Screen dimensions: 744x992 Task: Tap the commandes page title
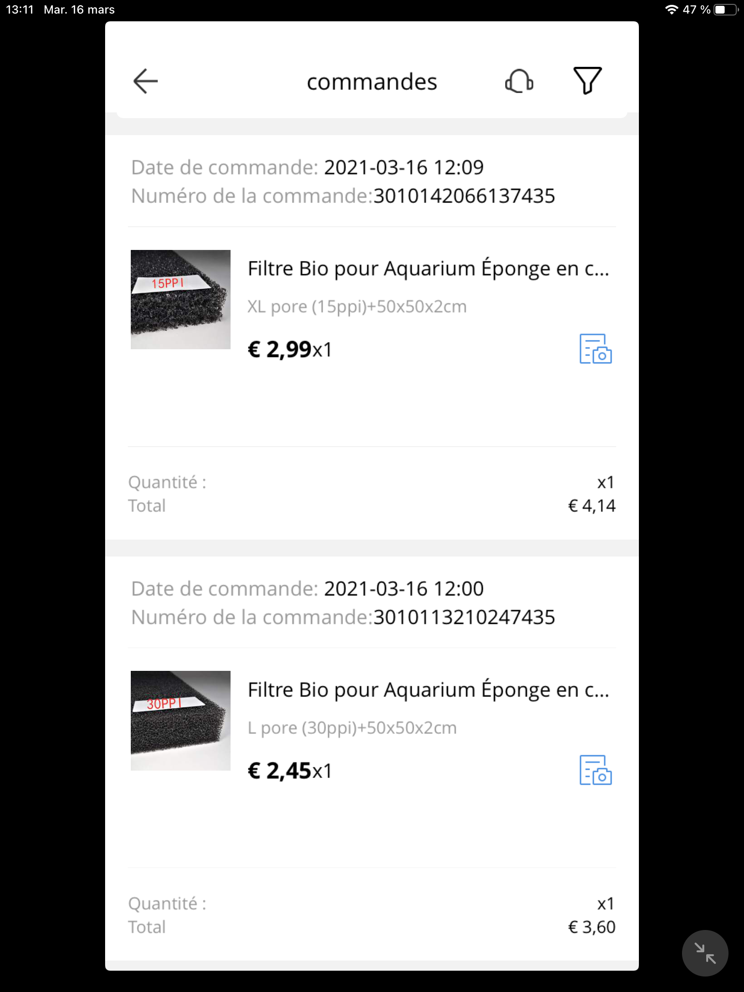pos(372,81)
